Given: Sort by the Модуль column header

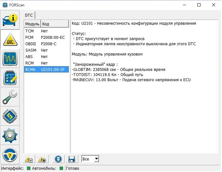Looking at the screenshot, I should point(32,24).
